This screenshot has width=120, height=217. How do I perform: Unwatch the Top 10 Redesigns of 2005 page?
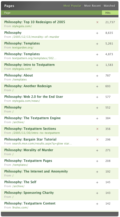click(97, 22)
